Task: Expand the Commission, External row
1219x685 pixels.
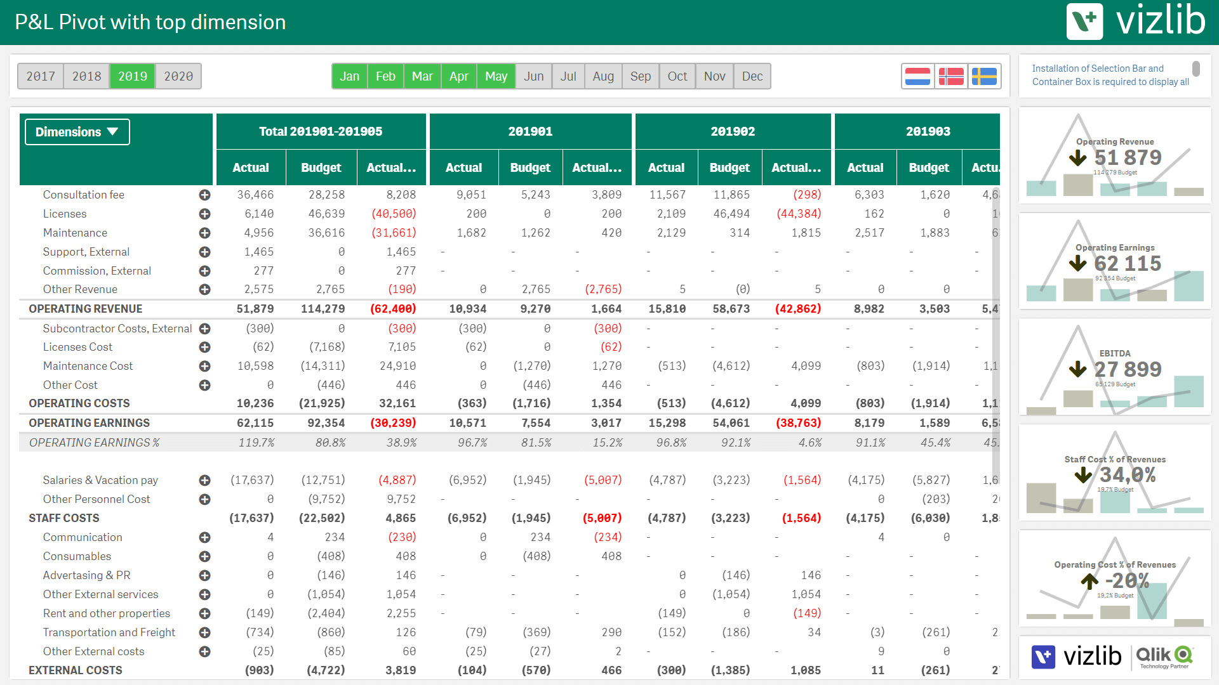Action: tap(204, 271)
